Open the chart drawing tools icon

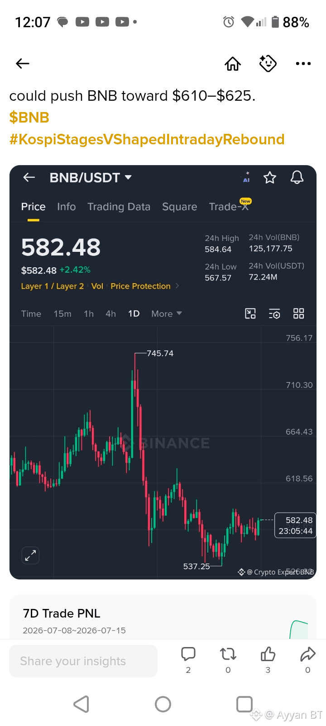tap(250, 314)
